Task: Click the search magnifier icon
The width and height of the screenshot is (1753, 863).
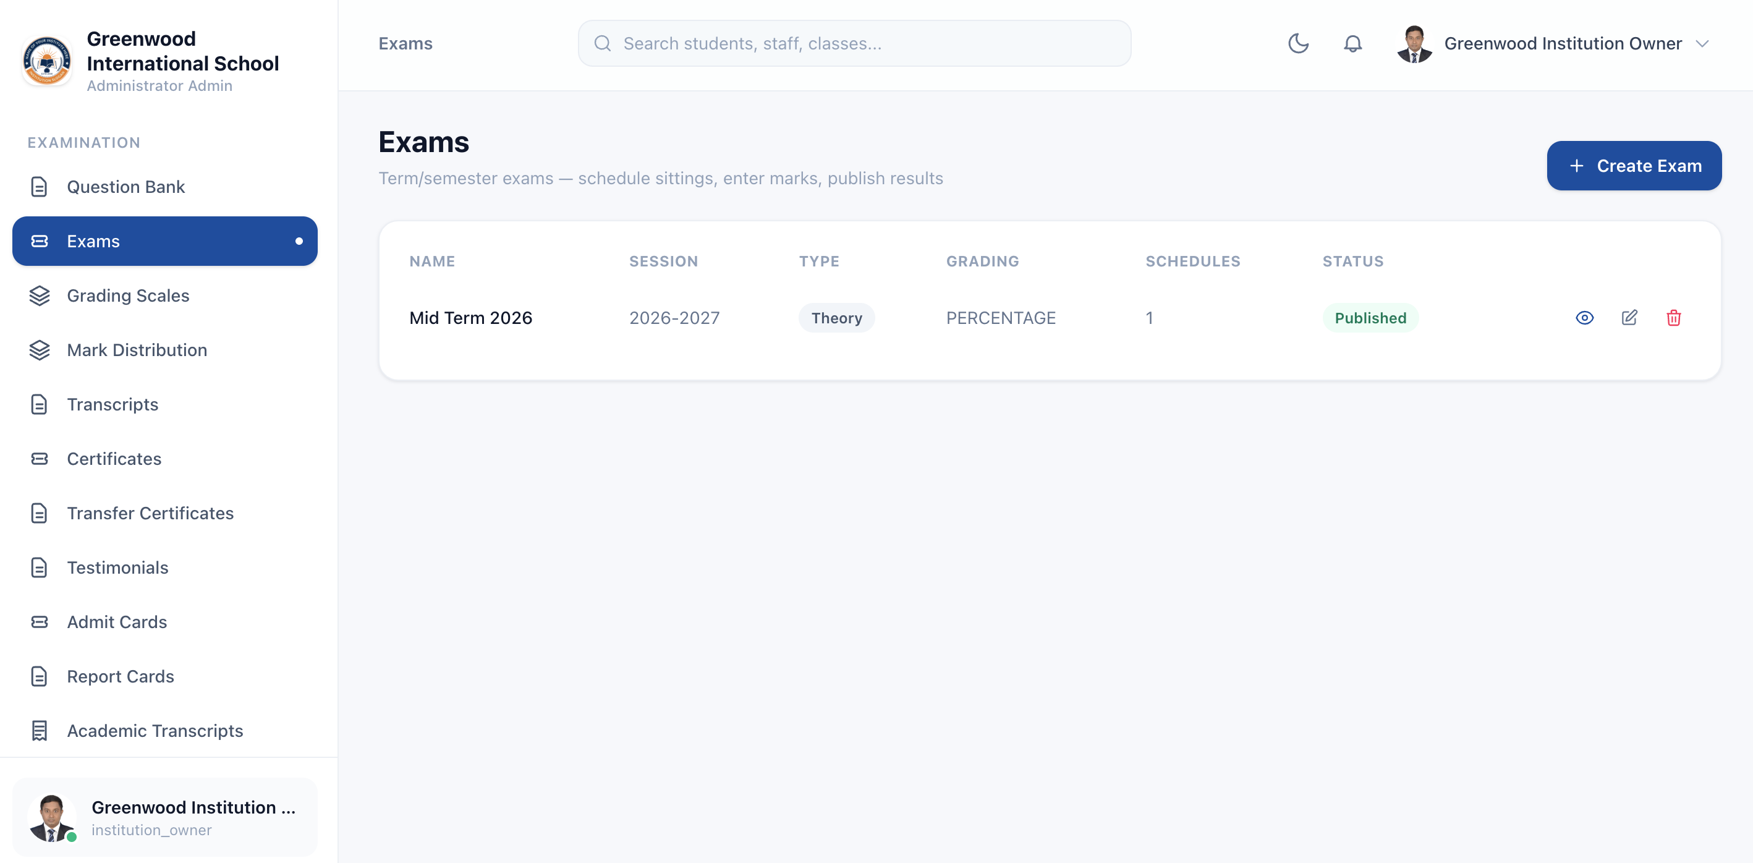Action: 602,43
